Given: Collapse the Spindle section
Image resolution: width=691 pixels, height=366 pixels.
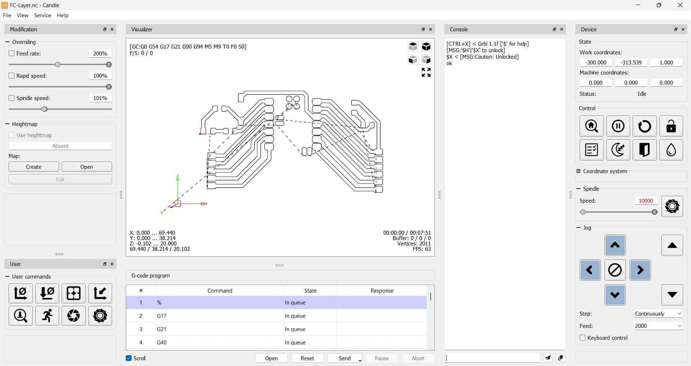Looking at the screenshot, I should (579, 189).
